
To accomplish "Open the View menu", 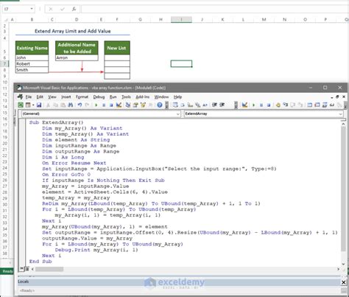I will point(52,97).
